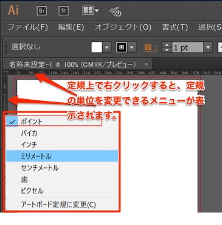Click the 線 stroke panel link

point(151,47)
